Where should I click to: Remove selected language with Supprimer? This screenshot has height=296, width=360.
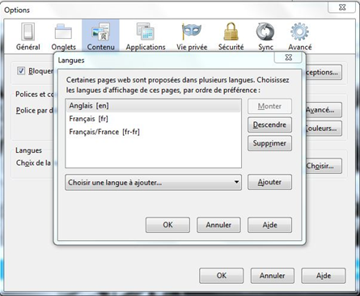click(269, 143)
